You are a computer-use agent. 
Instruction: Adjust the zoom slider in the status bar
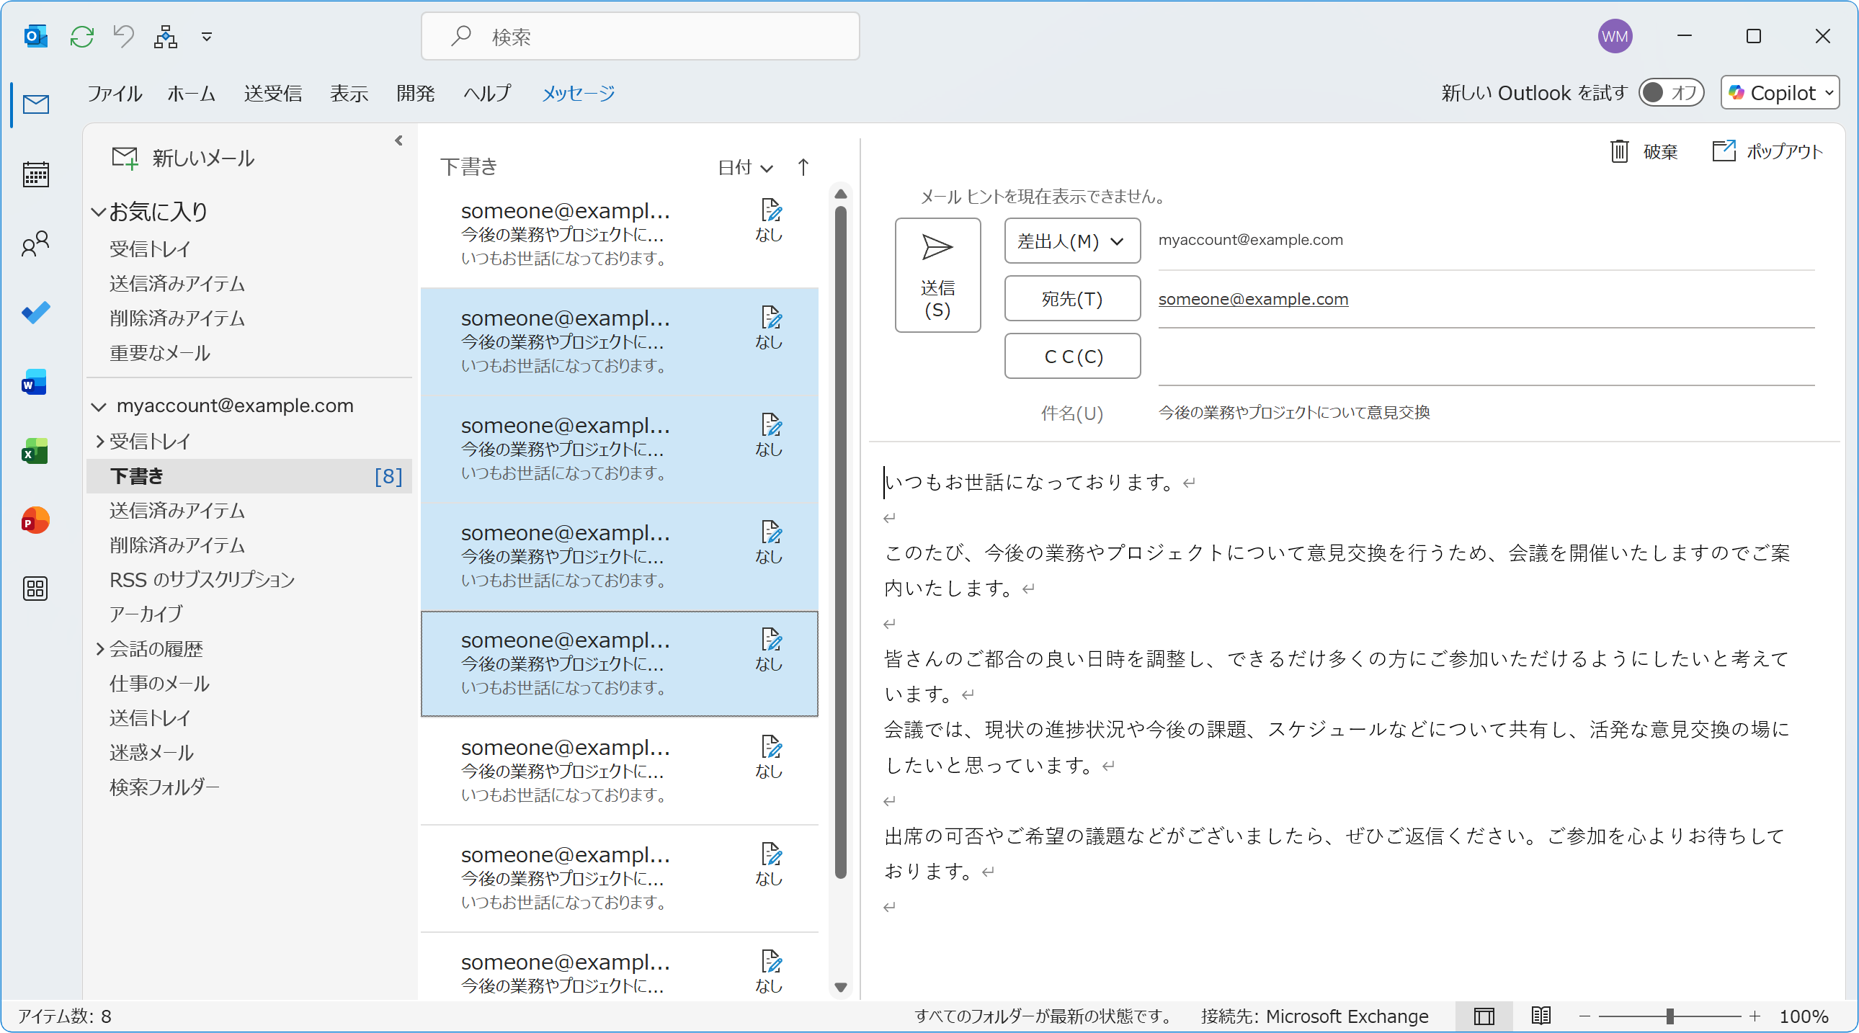click(x=1669, y=1017)
